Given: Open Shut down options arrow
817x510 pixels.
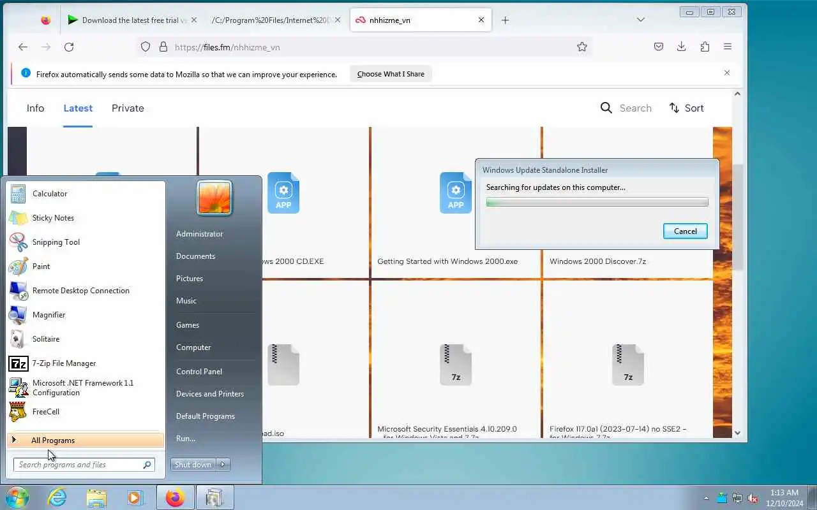Looking at the screenshot, I should pos(223,465).
